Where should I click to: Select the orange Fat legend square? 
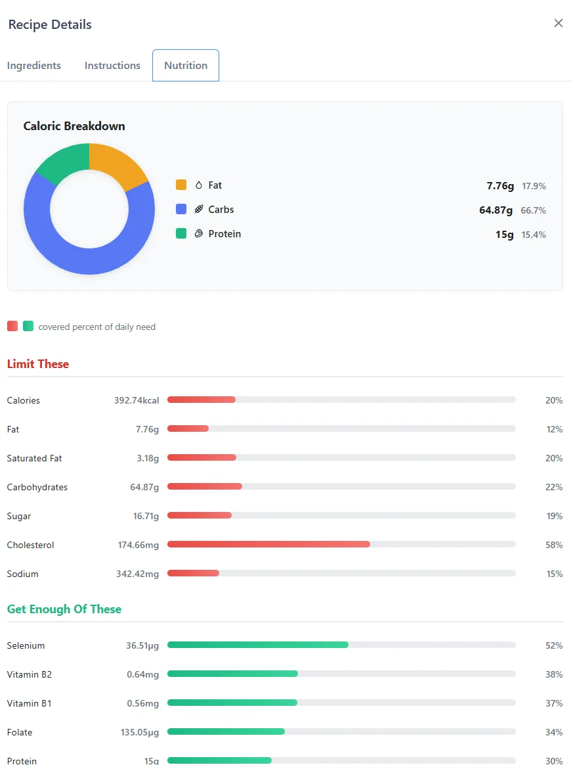click(x=180, y=185)
